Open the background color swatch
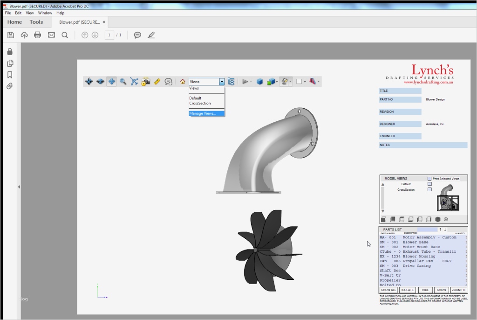This screenshot has height=320, width=477. (299, 82)
